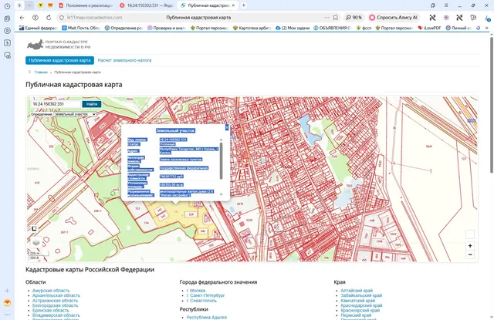The image size is (494, 320).
Task: Open 'Определение' bookmark in bookmarks bar
Action: [x=123, y=28]
